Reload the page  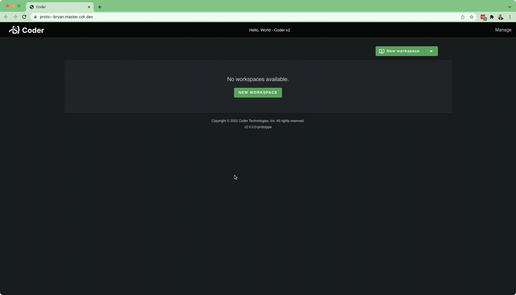point(24,17)
